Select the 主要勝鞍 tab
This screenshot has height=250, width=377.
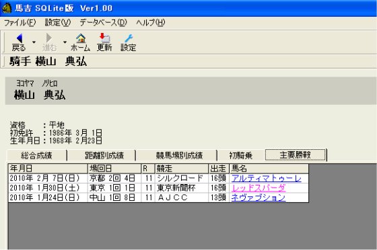[296, 155]
